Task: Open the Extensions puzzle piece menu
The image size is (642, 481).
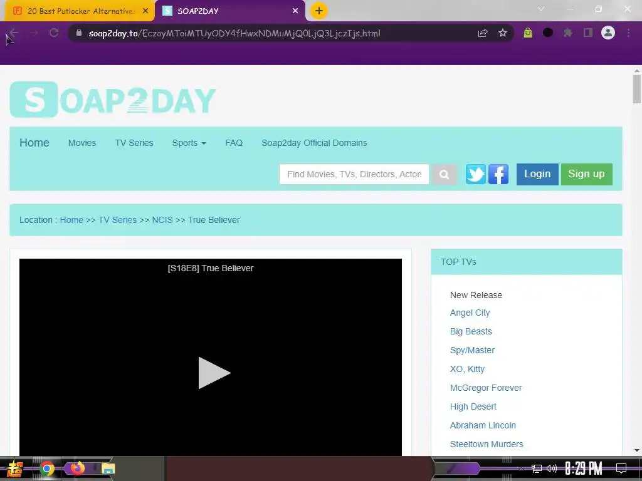Action: click(568, 33)
